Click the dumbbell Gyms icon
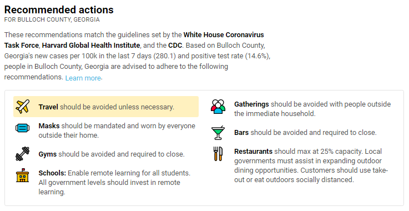 [x=22, y=154]
